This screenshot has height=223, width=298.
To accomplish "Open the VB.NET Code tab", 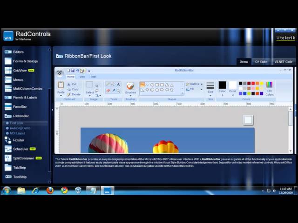I will (283, 62).
